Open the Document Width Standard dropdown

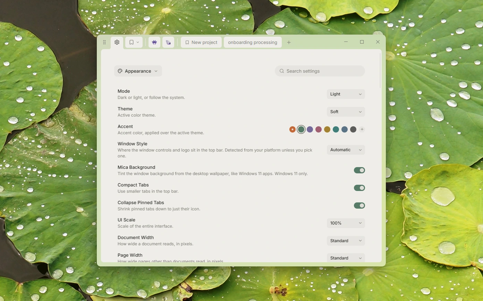346,241
